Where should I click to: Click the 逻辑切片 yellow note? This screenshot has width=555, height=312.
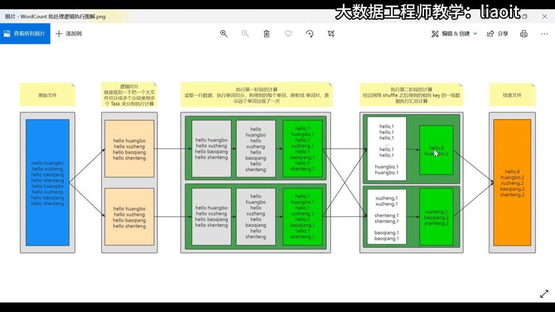pos(129,95)
